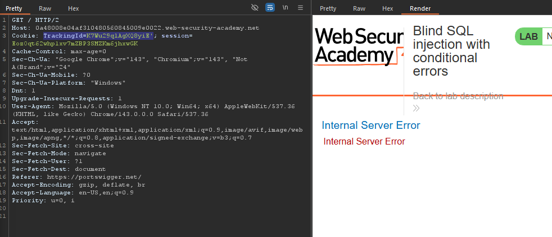This screenshot has height=237, width=552.
Task: Open Back to lab description link
Action: (458, 96)
